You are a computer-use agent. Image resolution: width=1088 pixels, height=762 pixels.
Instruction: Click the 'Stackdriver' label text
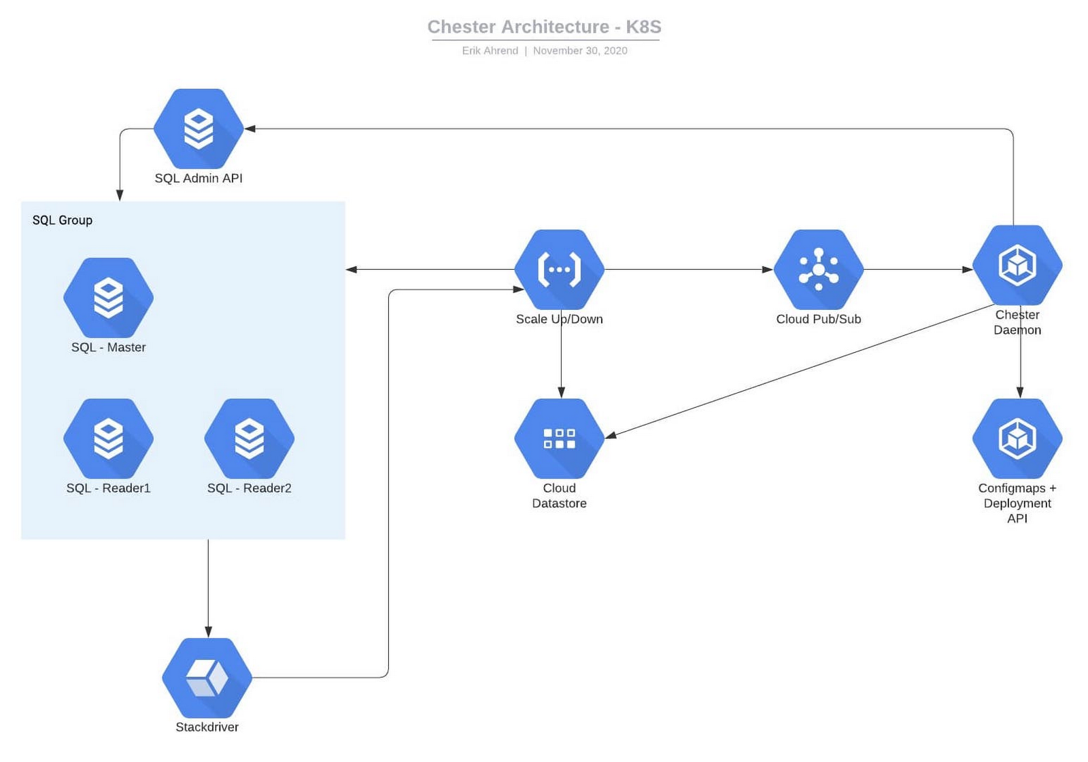(x=207, y=727)
